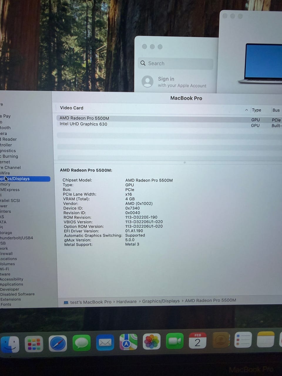The height and width of the screenshot is (376, 282).
Task: Select Graphics/Displays in the sidebar
Action: pos(25,179)
